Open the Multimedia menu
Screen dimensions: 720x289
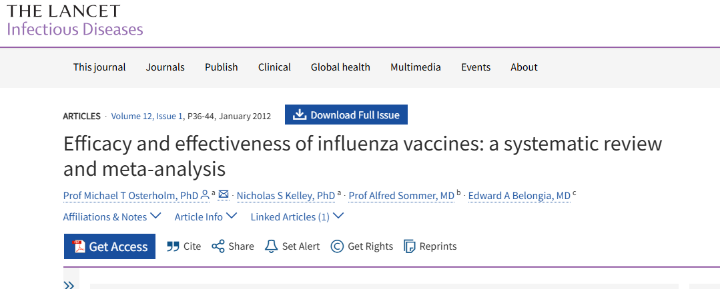coord(416,67)
